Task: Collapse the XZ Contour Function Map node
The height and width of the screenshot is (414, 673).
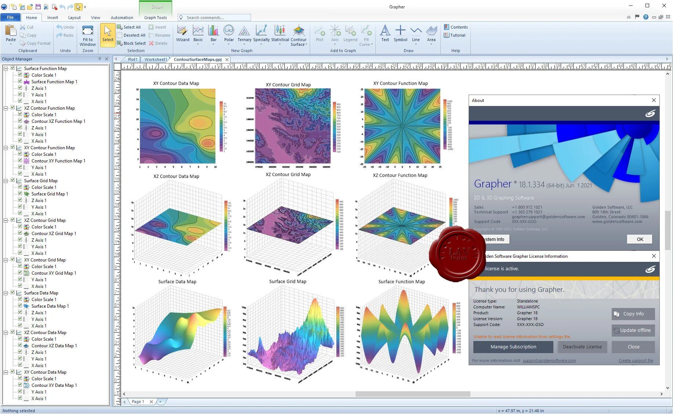Action: [x=6, y=108]
